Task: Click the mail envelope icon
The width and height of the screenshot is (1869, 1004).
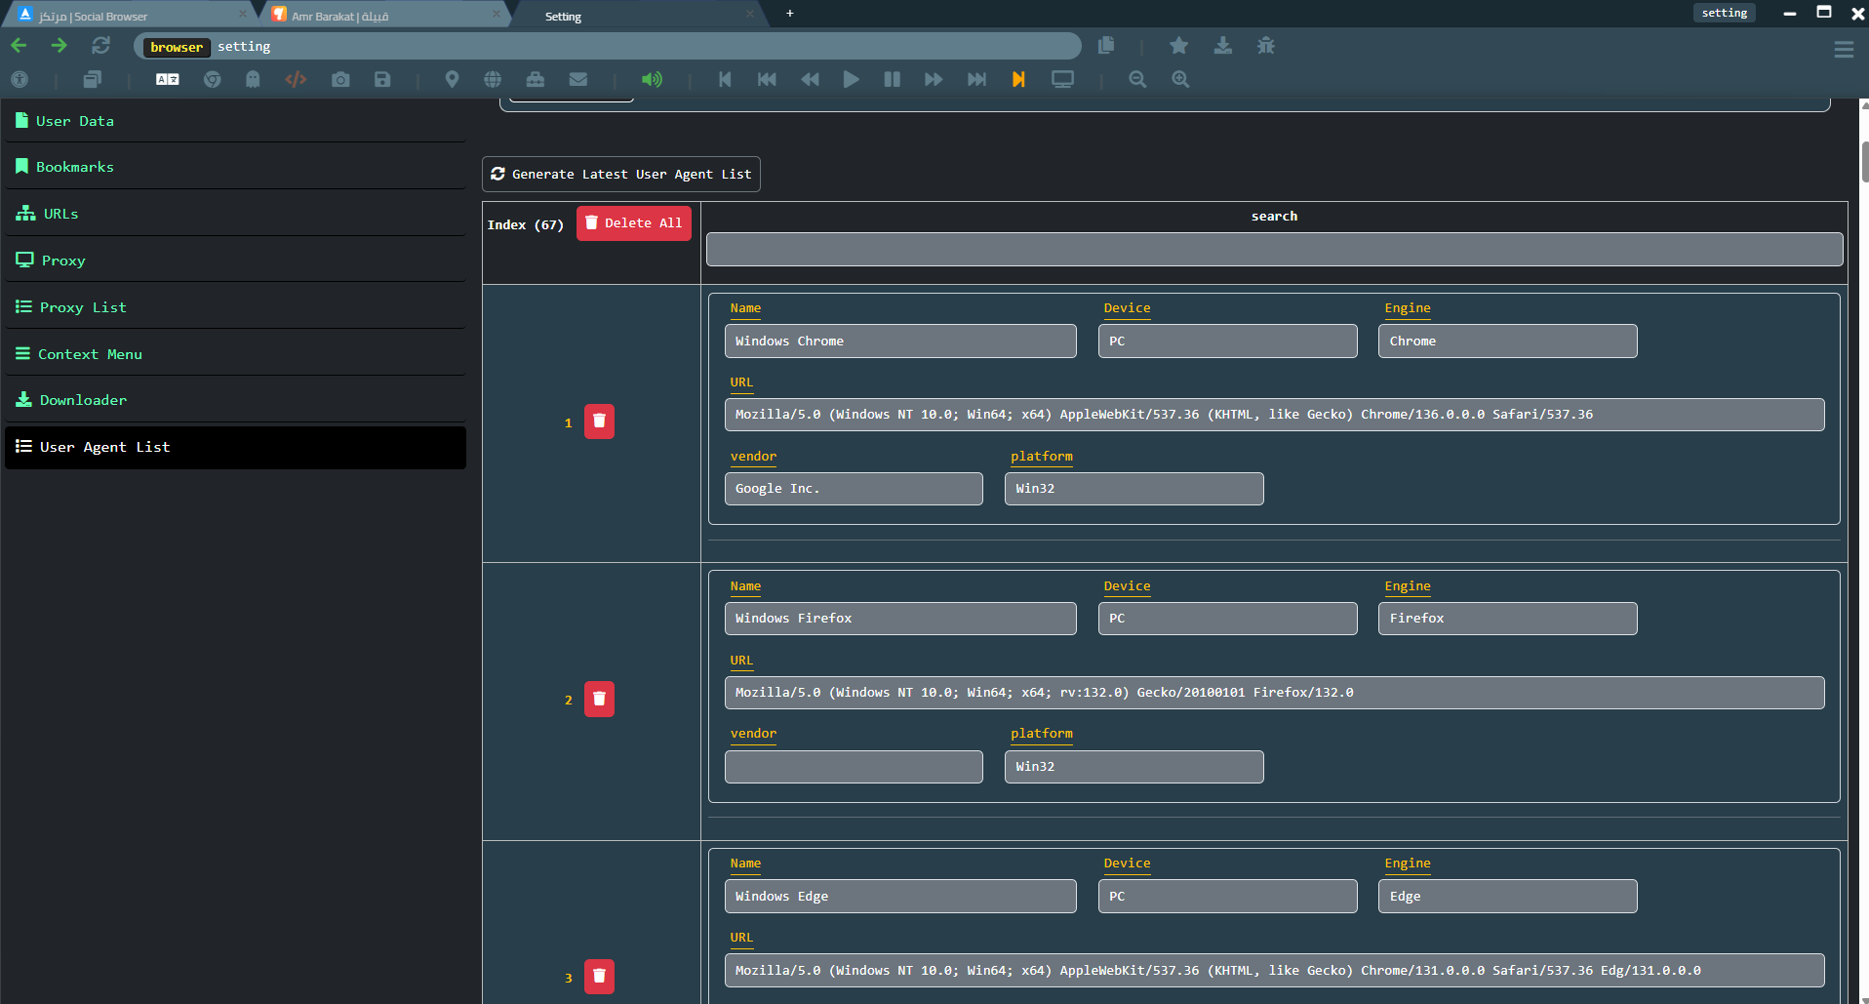Action: (578, 79)
